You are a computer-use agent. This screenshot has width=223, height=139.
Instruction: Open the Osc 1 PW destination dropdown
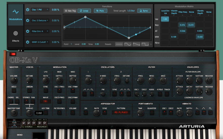[x=40, y=10]
